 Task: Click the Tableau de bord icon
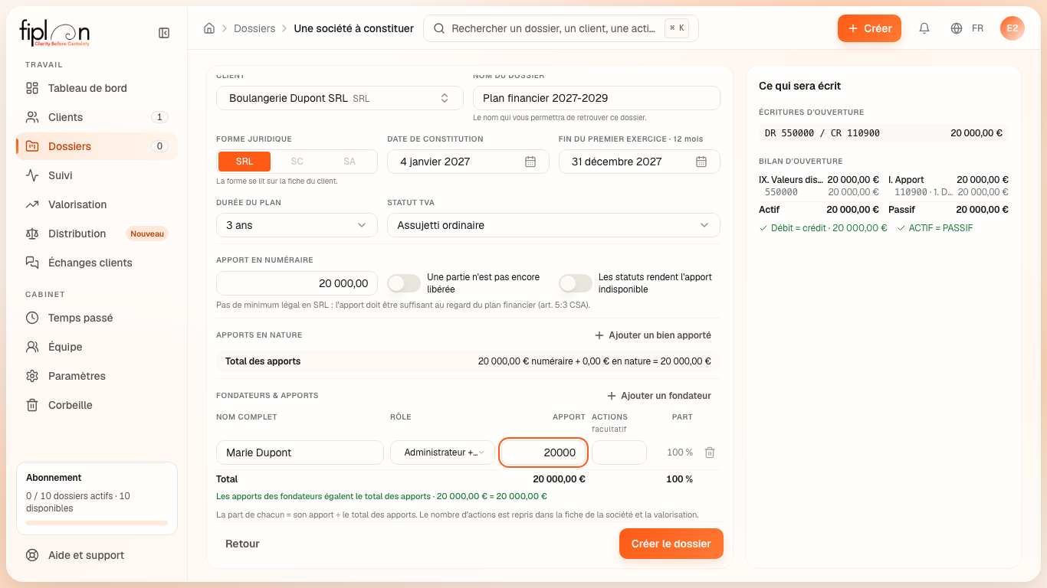click(x=32, y=88)
